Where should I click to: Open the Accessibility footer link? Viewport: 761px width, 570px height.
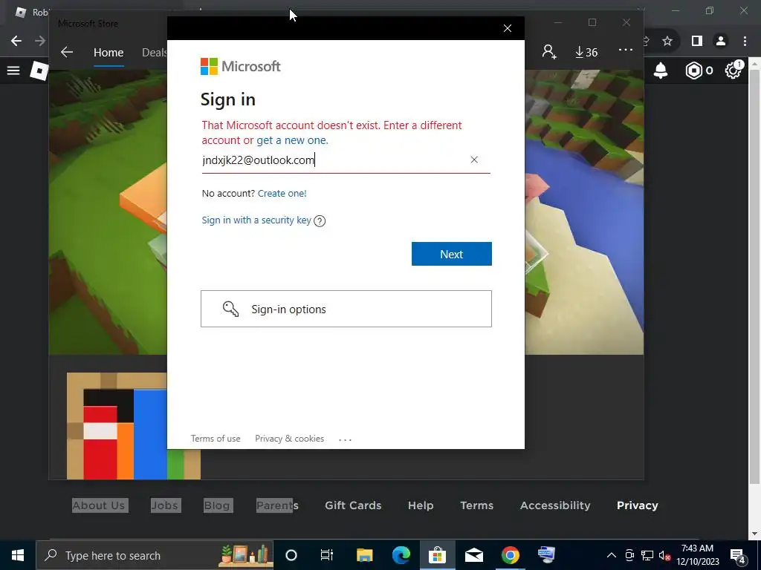coord(555,505)
